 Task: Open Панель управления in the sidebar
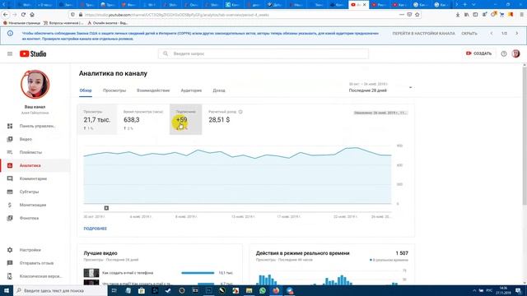point(35,126)
